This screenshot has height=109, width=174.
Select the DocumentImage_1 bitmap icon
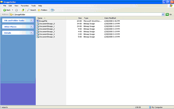click(x=38, y=26)
